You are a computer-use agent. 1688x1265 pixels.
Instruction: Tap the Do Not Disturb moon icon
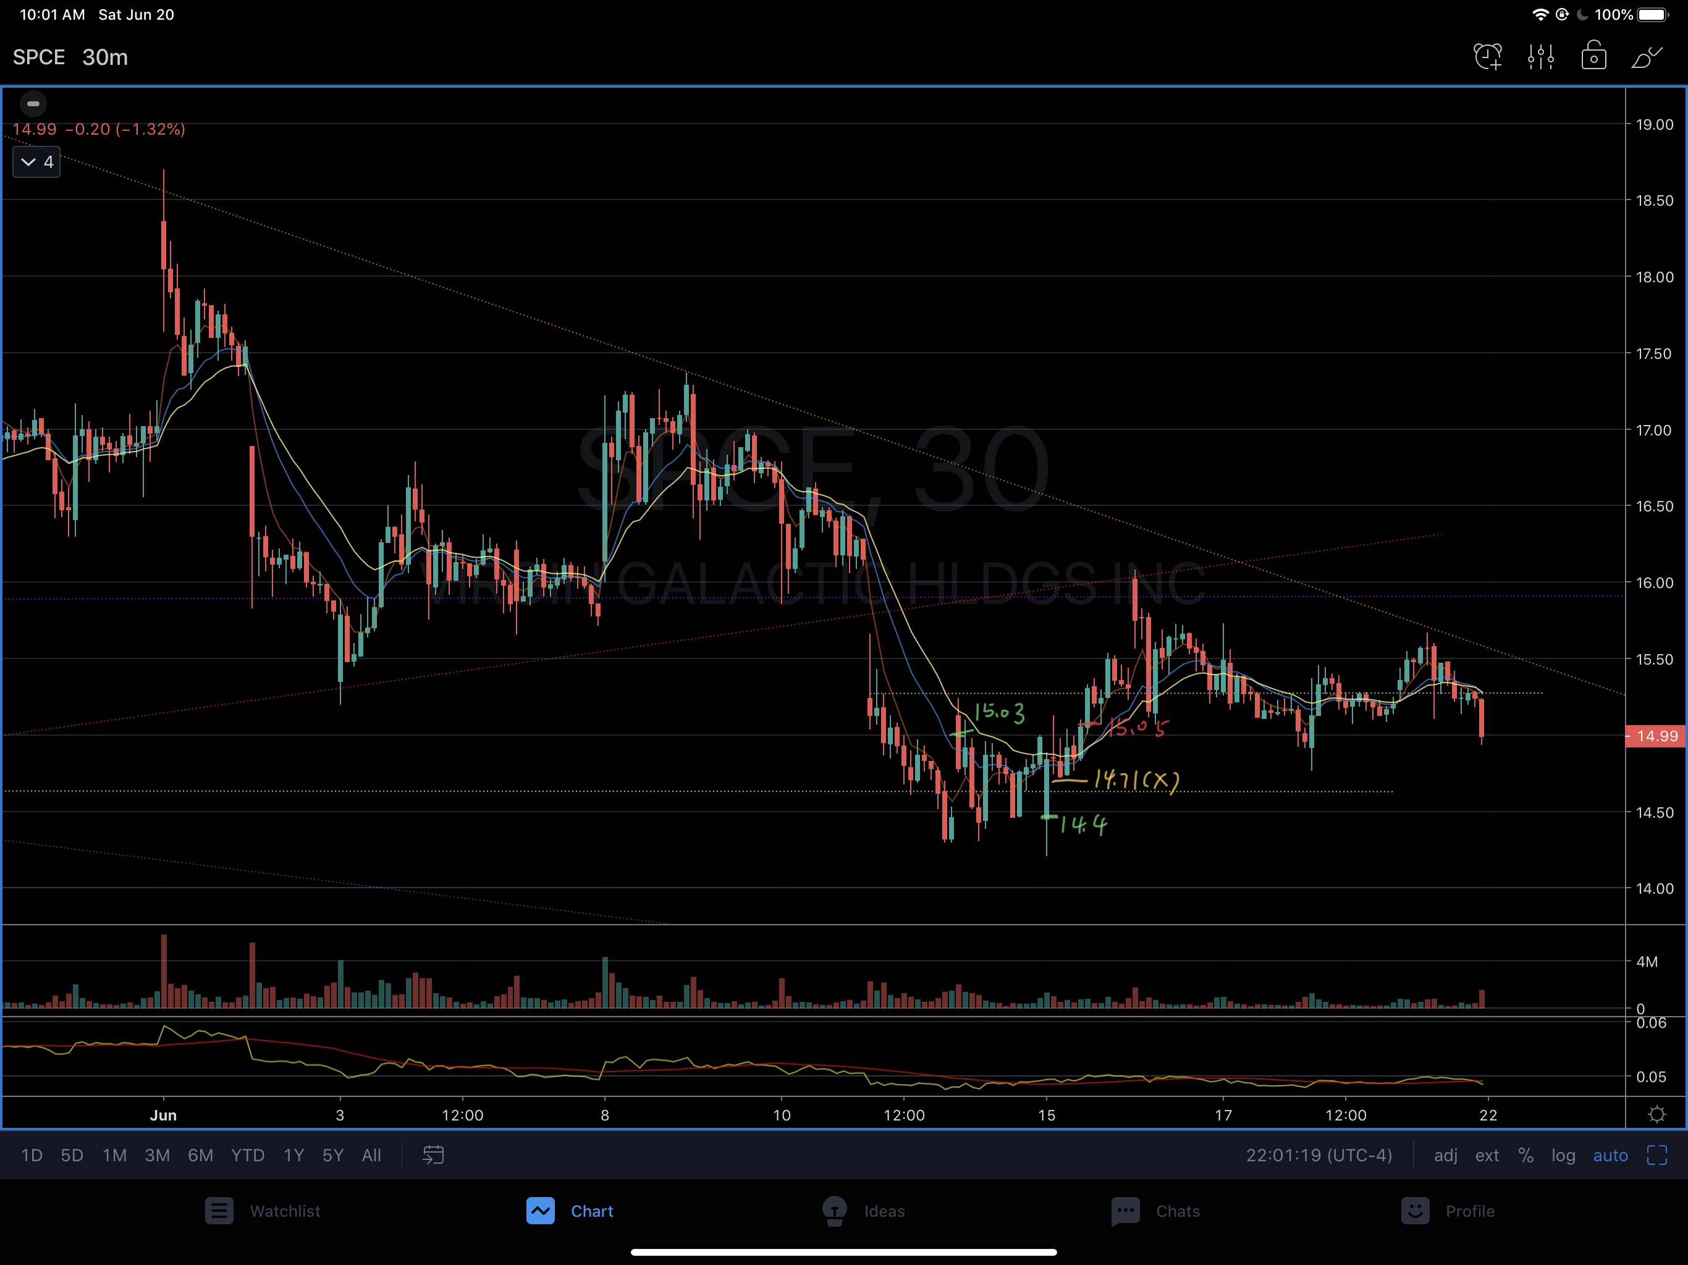(1583, 14)
